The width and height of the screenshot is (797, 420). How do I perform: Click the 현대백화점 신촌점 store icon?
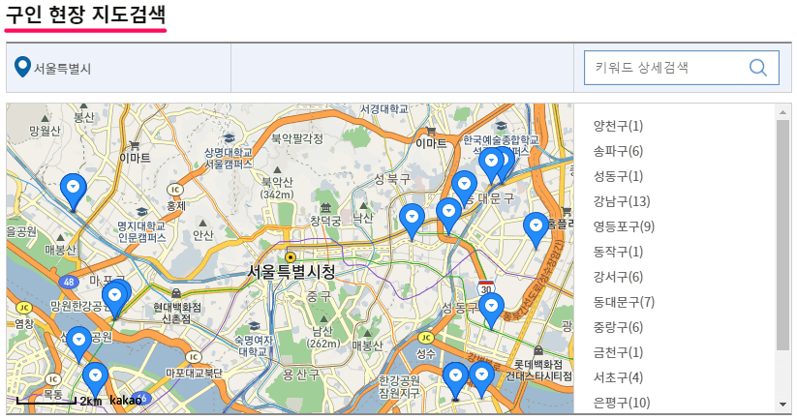coord(176,294)
